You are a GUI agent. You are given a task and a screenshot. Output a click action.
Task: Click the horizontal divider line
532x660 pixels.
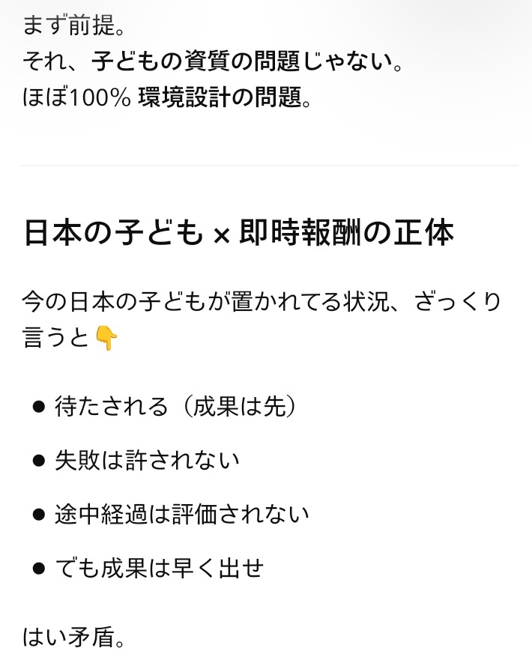point(270,166)
